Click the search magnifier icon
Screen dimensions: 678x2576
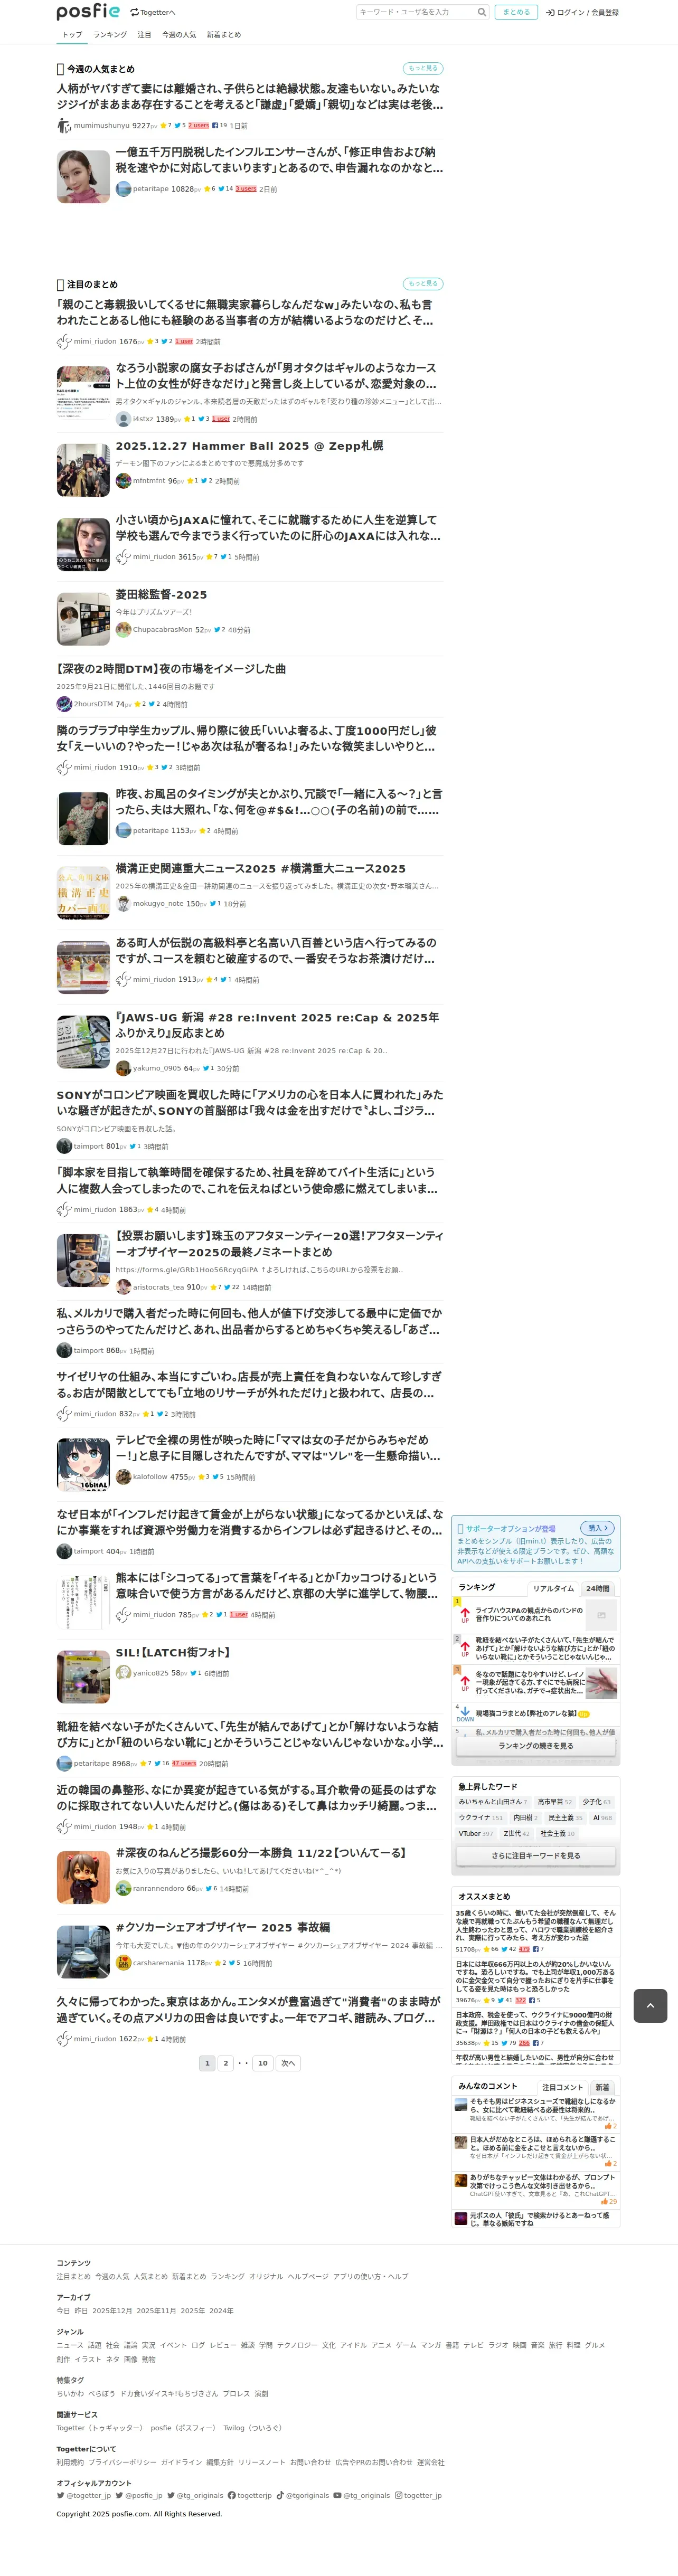[482, 12]
